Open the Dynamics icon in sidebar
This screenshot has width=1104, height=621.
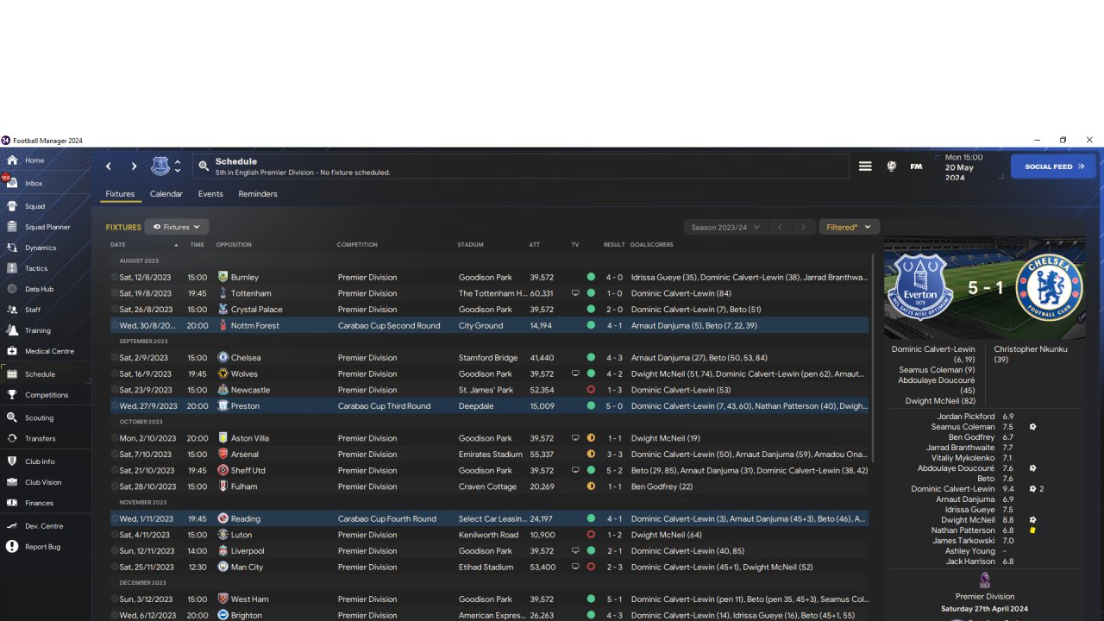[x=12, y=248]
